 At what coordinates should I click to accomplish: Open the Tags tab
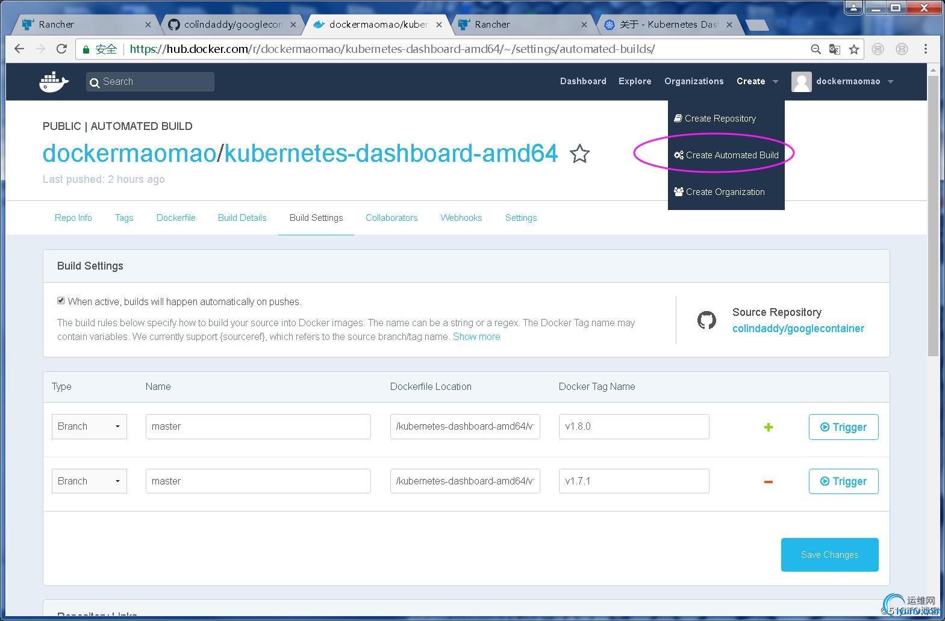point(124,218)
